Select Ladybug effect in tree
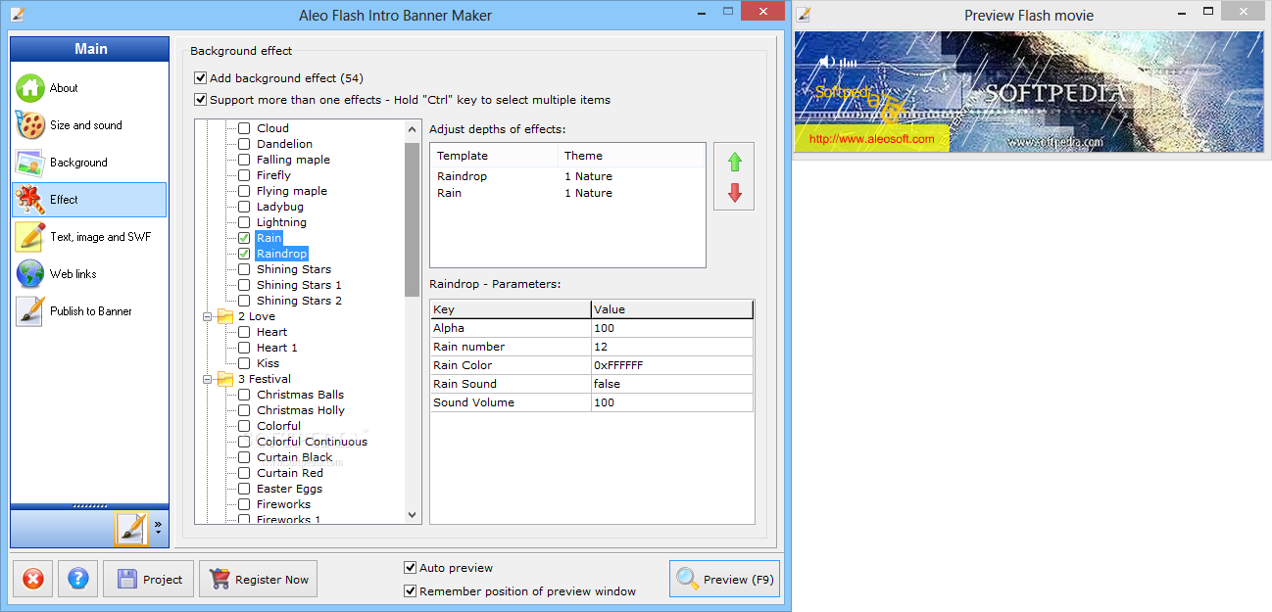This screenshot has height=612, width=1272. click(280, 207)
